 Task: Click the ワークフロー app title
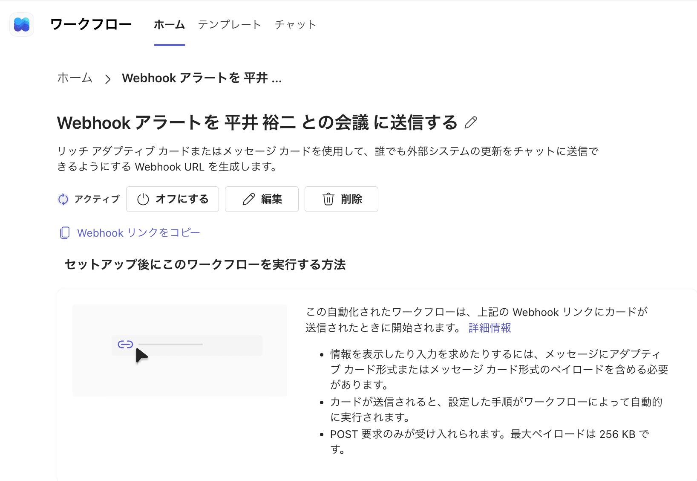pyautogui.click(x=91, y=24)
